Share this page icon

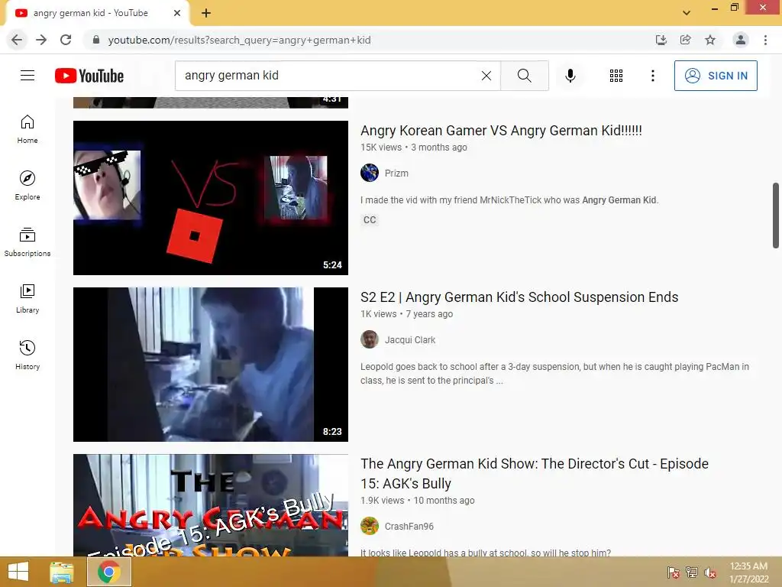click(x=686, y=40)
